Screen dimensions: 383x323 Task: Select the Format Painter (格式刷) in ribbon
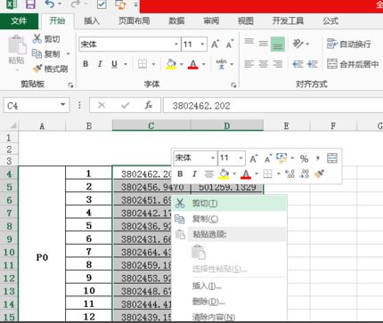(50, 69)
